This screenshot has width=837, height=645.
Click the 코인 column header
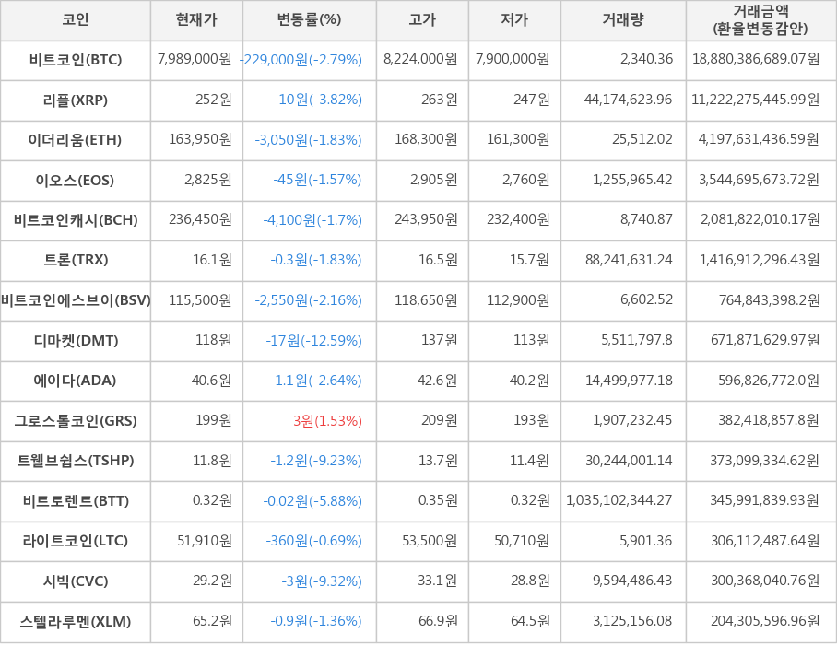coord(76,19)
